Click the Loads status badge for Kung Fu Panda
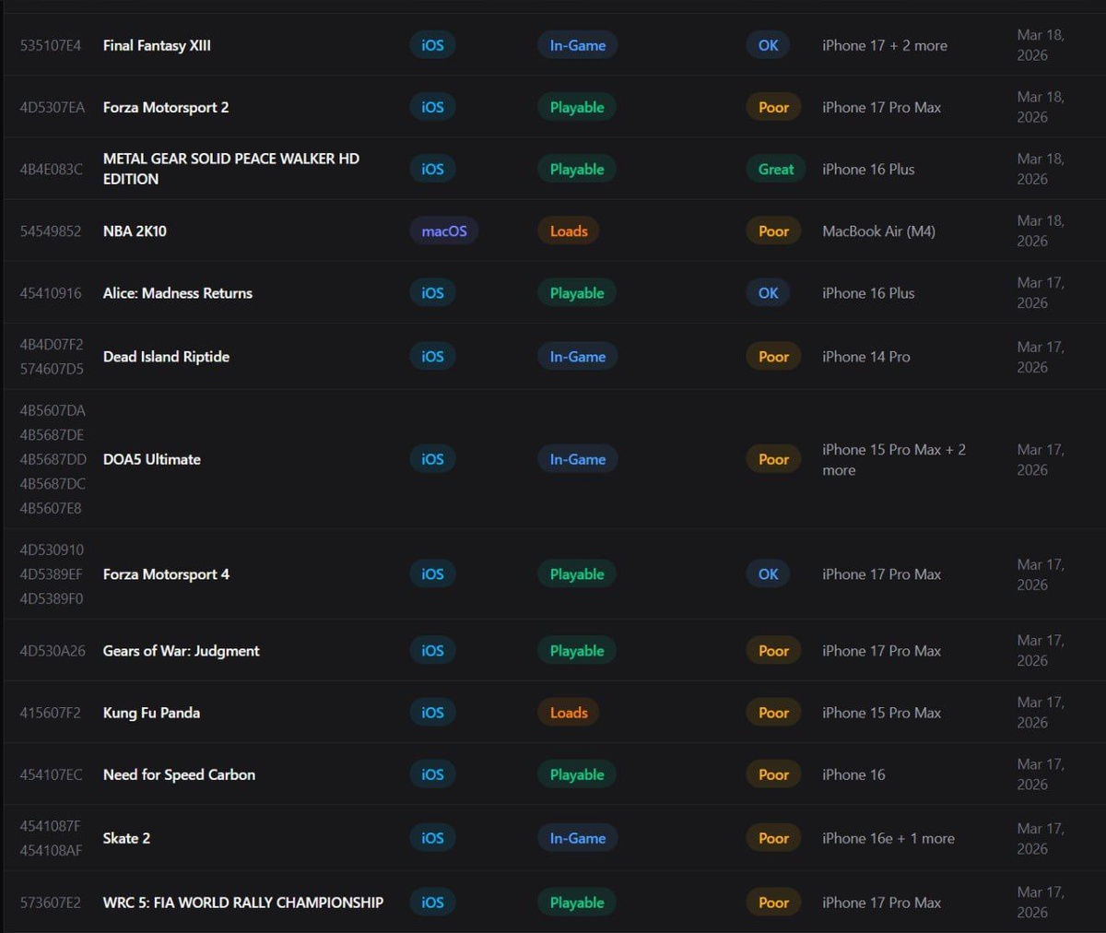Image resolution: width=1106 pixels, height=933 pixels. pyautogui.click(x=569, y=713)
